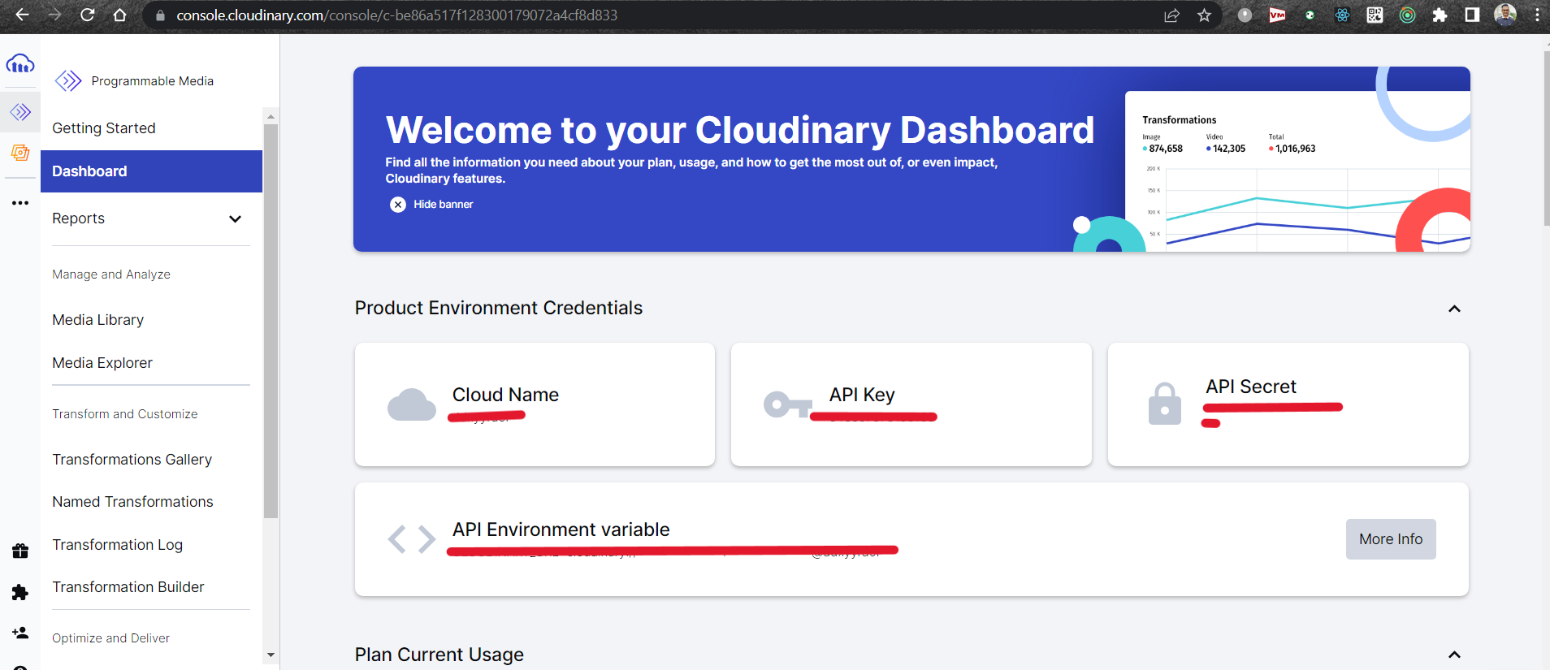
Task: Toggle the browser side panel
Action: (1472, 15)
